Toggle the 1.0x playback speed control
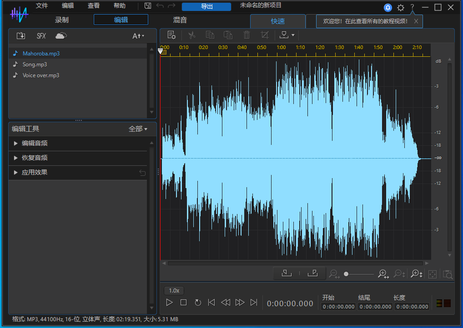 pyautogui.click(x=174, y=290)
